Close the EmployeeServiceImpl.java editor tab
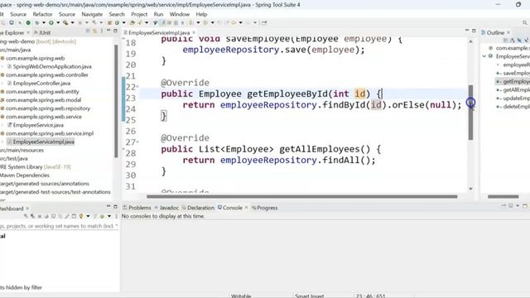 coord(194,32)
